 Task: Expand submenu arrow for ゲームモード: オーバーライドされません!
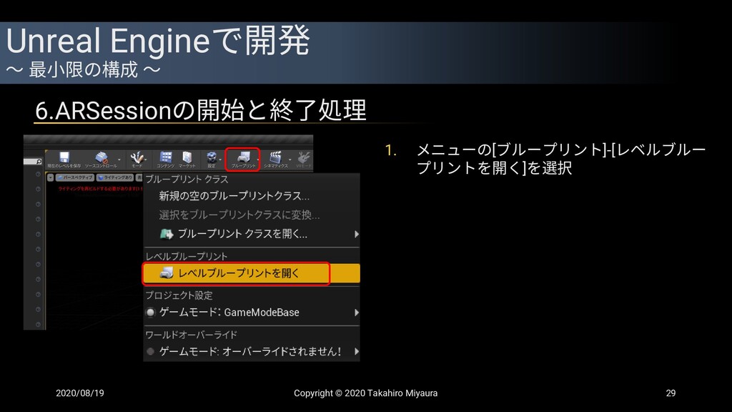[356, 351]
